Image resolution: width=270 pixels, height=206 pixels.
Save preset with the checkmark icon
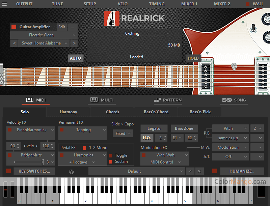(190, 171)
